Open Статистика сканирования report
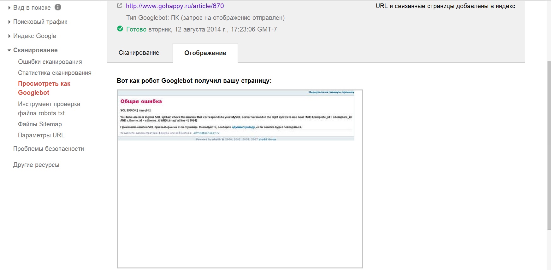Viewport: 551px width, 270px height. 55,73
